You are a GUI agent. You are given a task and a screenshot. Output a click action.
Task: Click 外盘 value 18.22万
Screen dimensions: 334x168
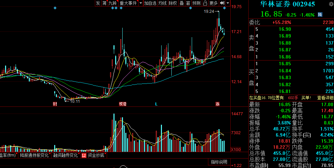point(282,147)
